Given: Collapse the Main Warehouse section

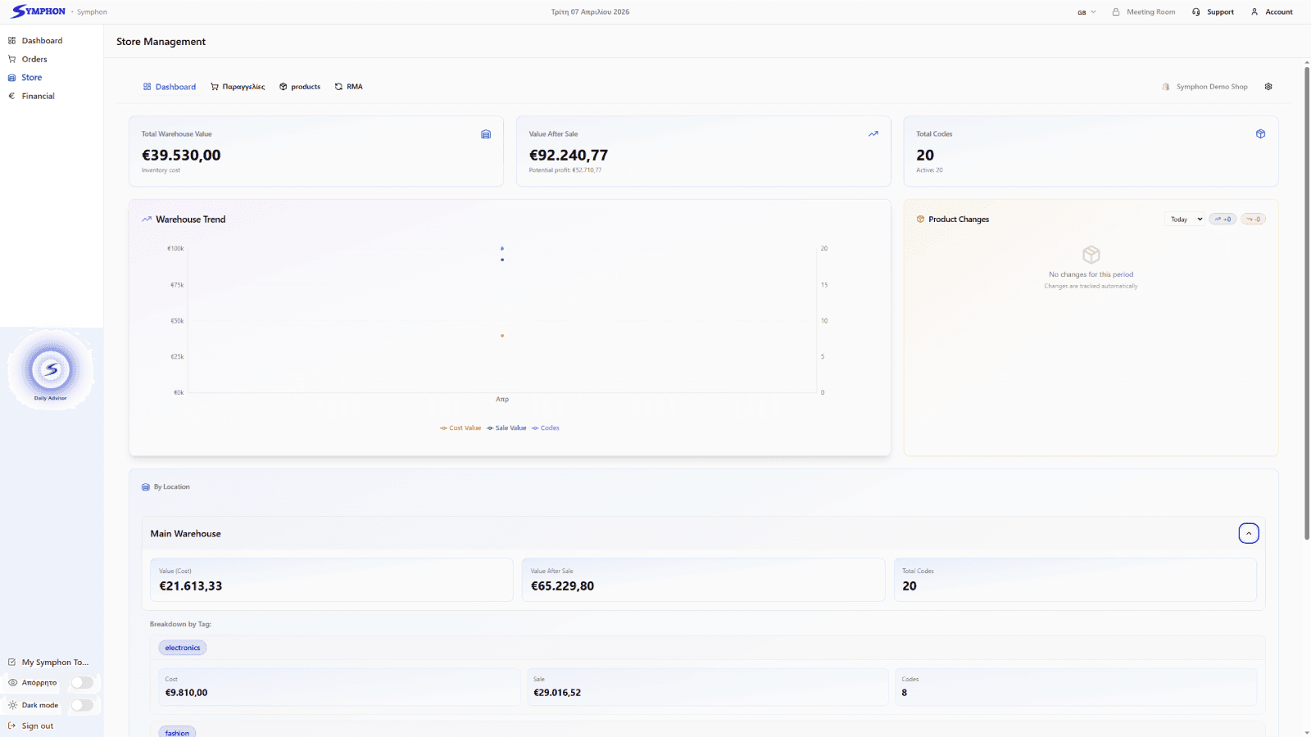Looking at the screenshot, I should point(1249,534).
